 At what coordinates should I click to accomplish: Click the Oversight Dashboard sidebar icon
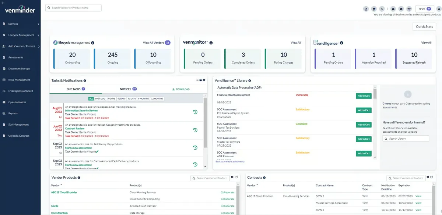(x=4, y=91)
